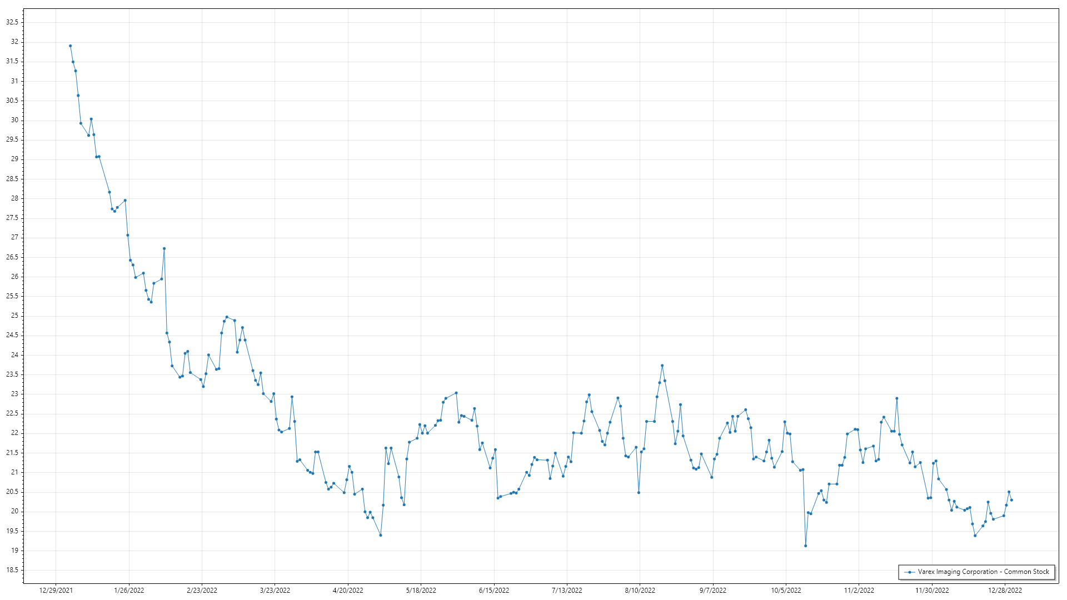The width and height of the screenshot is (1067, 600).
Task: Click the 9/7/2022 x-axis date label
Action: click(x=712, y=590)
